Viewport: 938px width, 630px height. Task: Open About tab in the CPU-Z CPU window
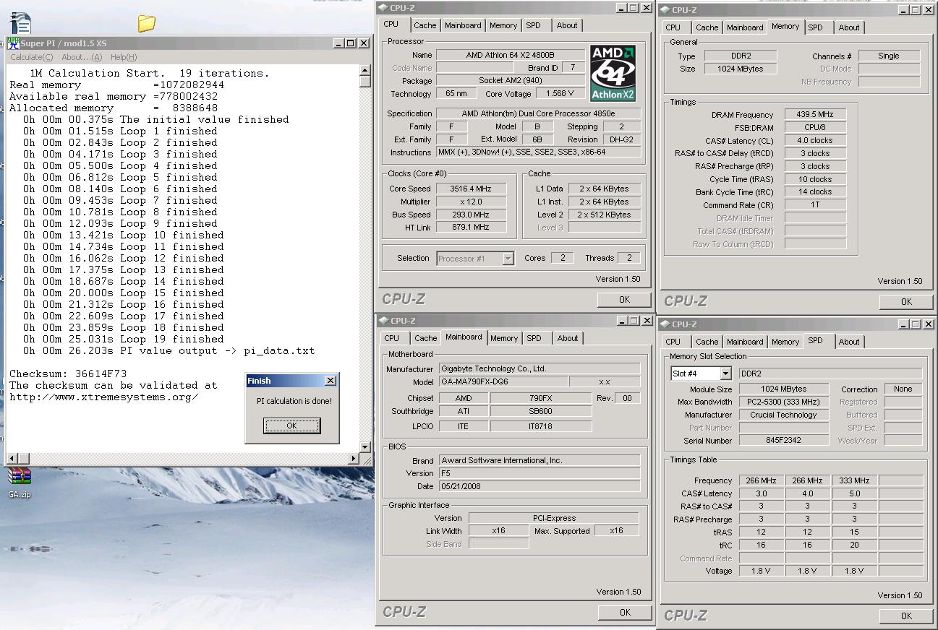click(567, 25)
